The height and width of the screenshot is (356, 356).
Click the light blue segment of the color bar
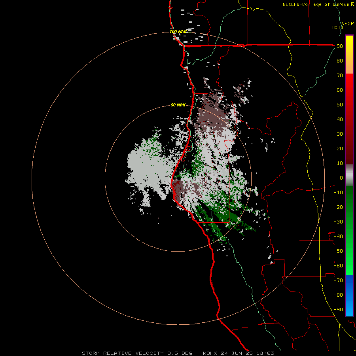click(349, 307)
